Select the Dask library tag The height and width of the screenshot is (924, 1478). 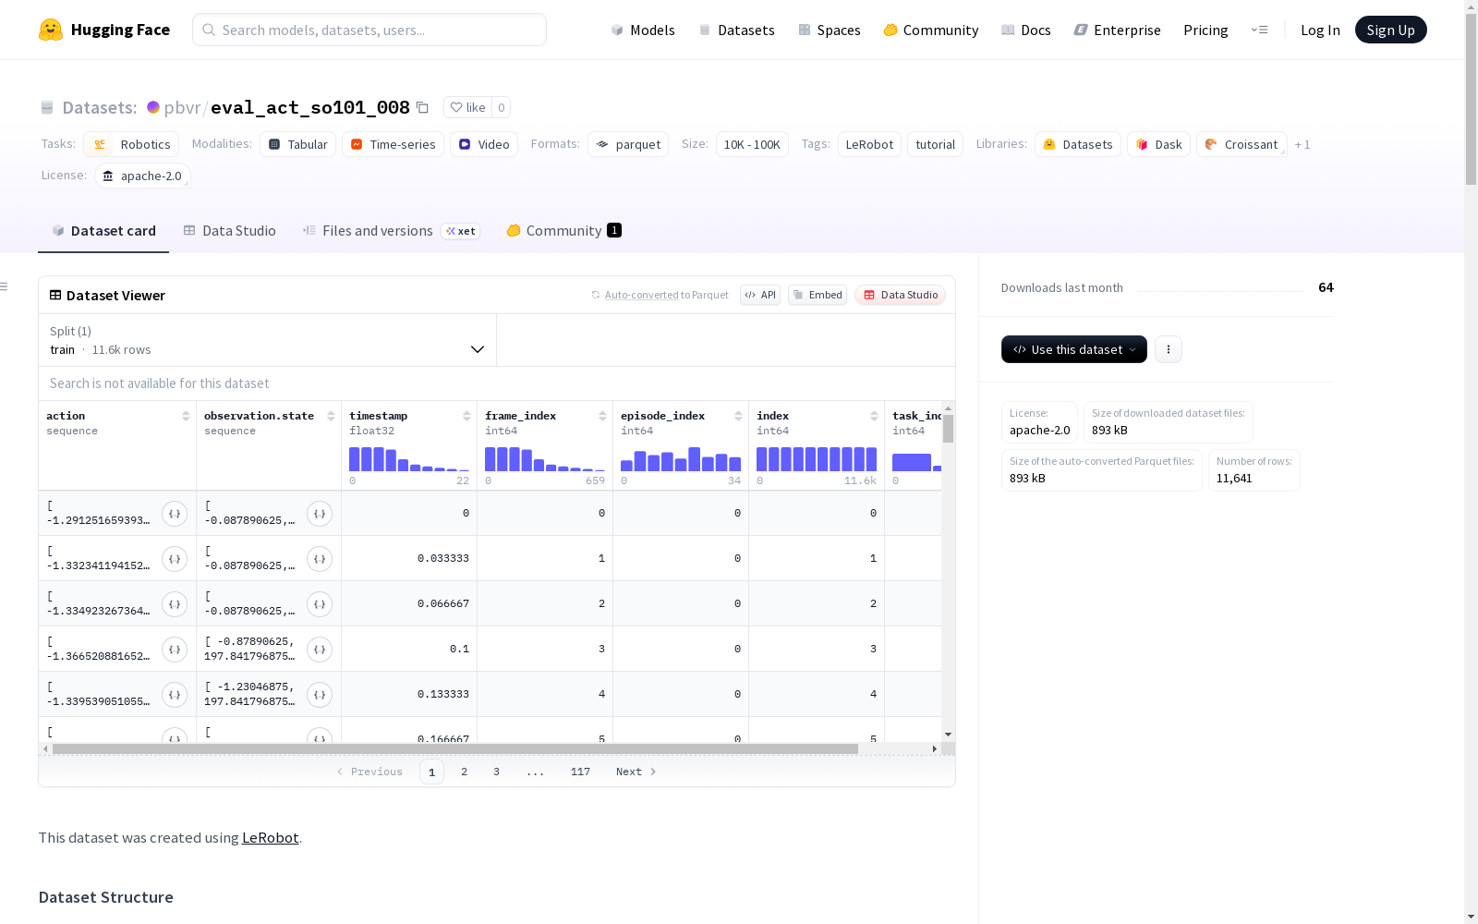pyautogui.click(x=1158, y=144)
